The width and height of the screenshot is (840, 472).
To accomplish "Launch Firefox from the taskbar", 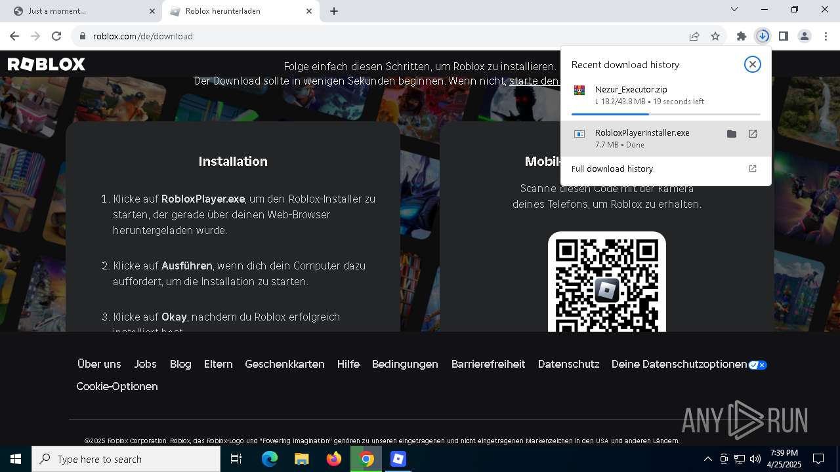I will pyautogui.click(x=334, y=459).
